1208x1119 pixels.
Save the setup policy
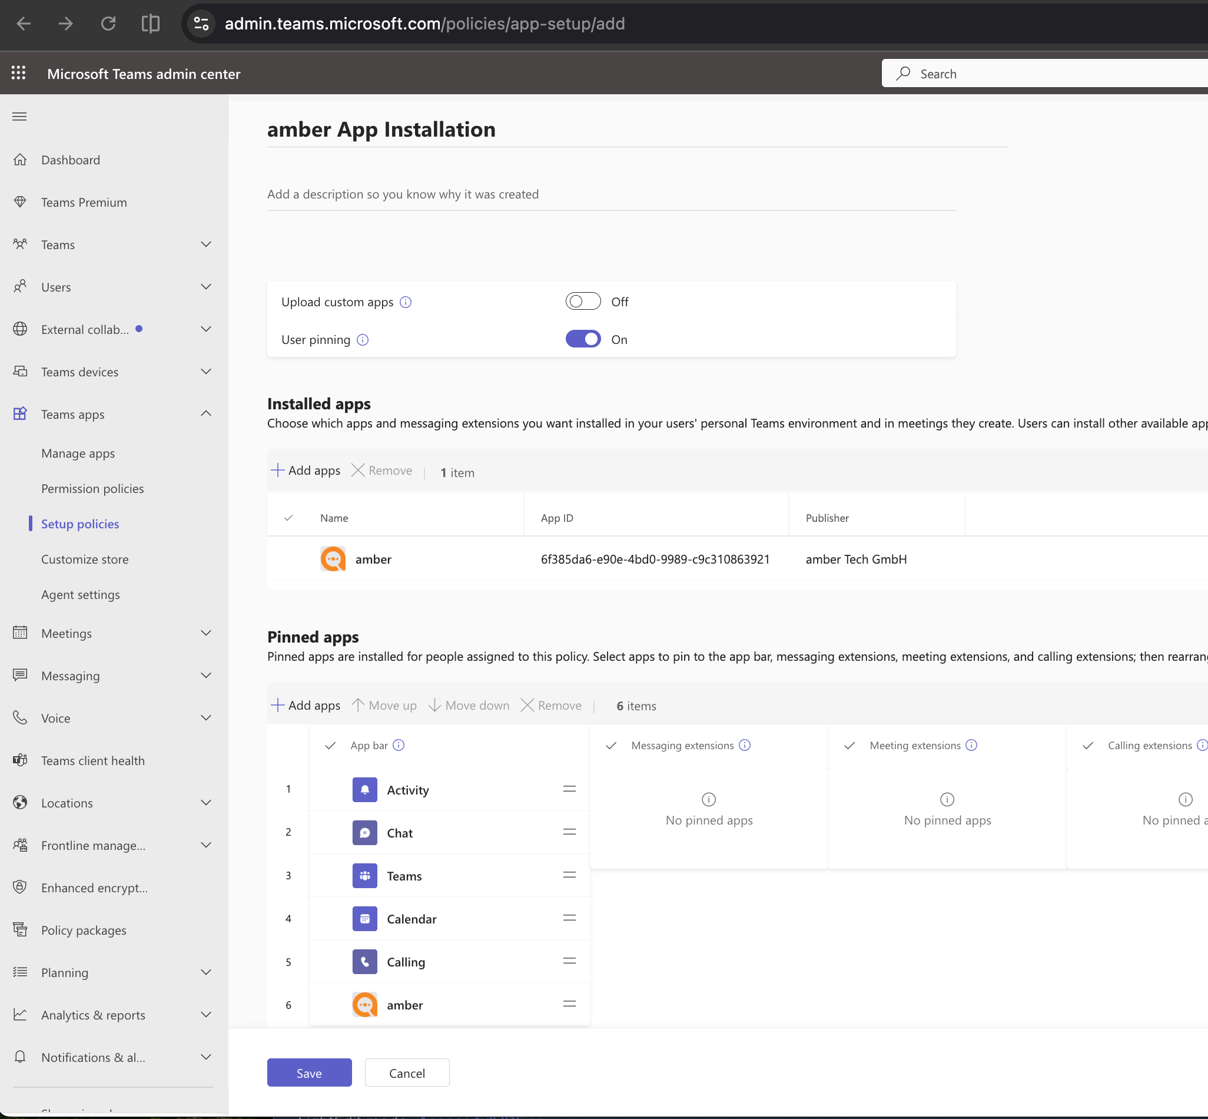(x=309, y=1072)
